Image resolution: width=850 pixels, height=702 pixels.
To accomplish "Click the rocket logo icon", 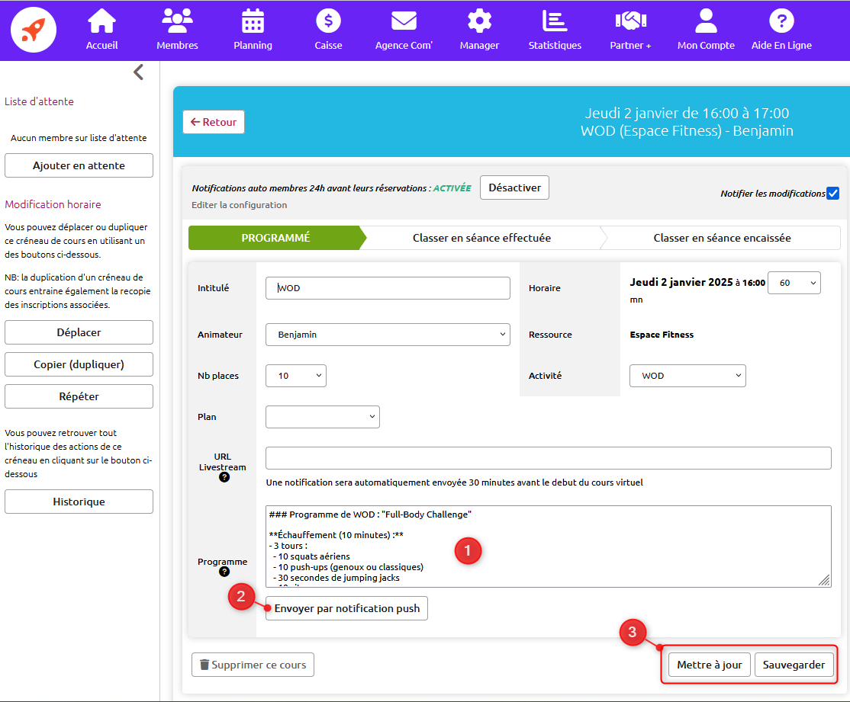I will tap(34, 30).
